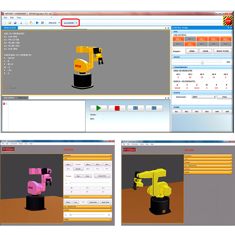Image resolution: width=235 pixels, height=235 pixels.
Task: Open the JOINT command combo box under TEACH
Action: 204,97
